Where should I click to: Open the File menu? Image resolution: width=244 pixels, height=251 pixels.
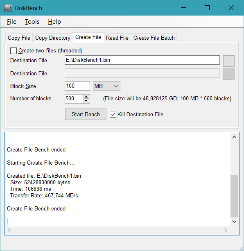click(x=11, y=22)
